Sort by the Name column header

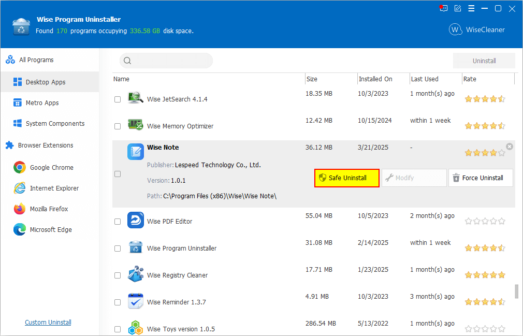point(209,79)
